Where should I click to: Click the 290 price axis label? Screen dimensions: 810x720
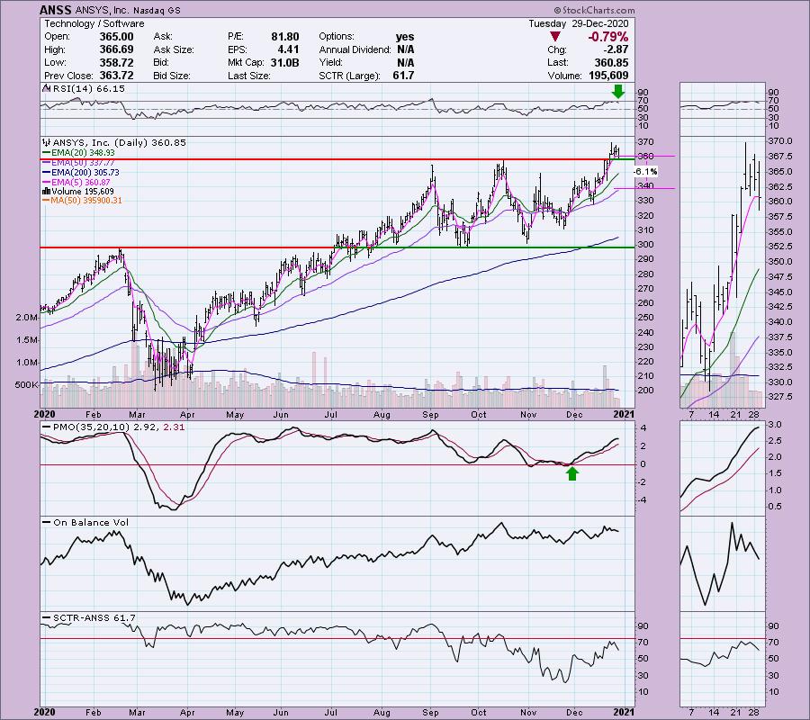646,259
